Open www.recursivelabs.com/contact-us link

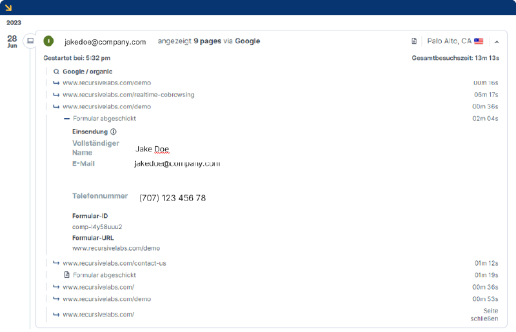tap(114, 263)
